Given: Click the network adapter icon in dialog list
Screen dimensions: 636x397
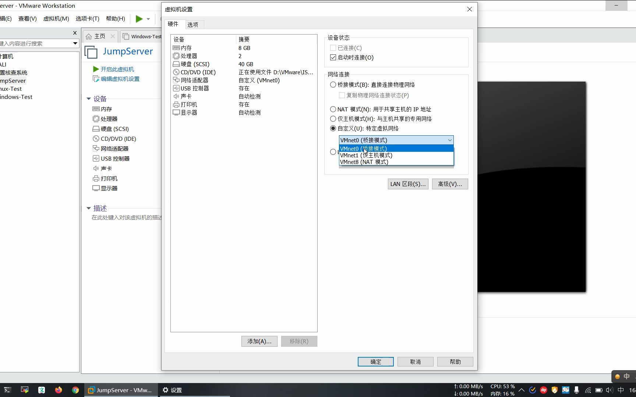Looking at the screenshot, I should (176, 80).
